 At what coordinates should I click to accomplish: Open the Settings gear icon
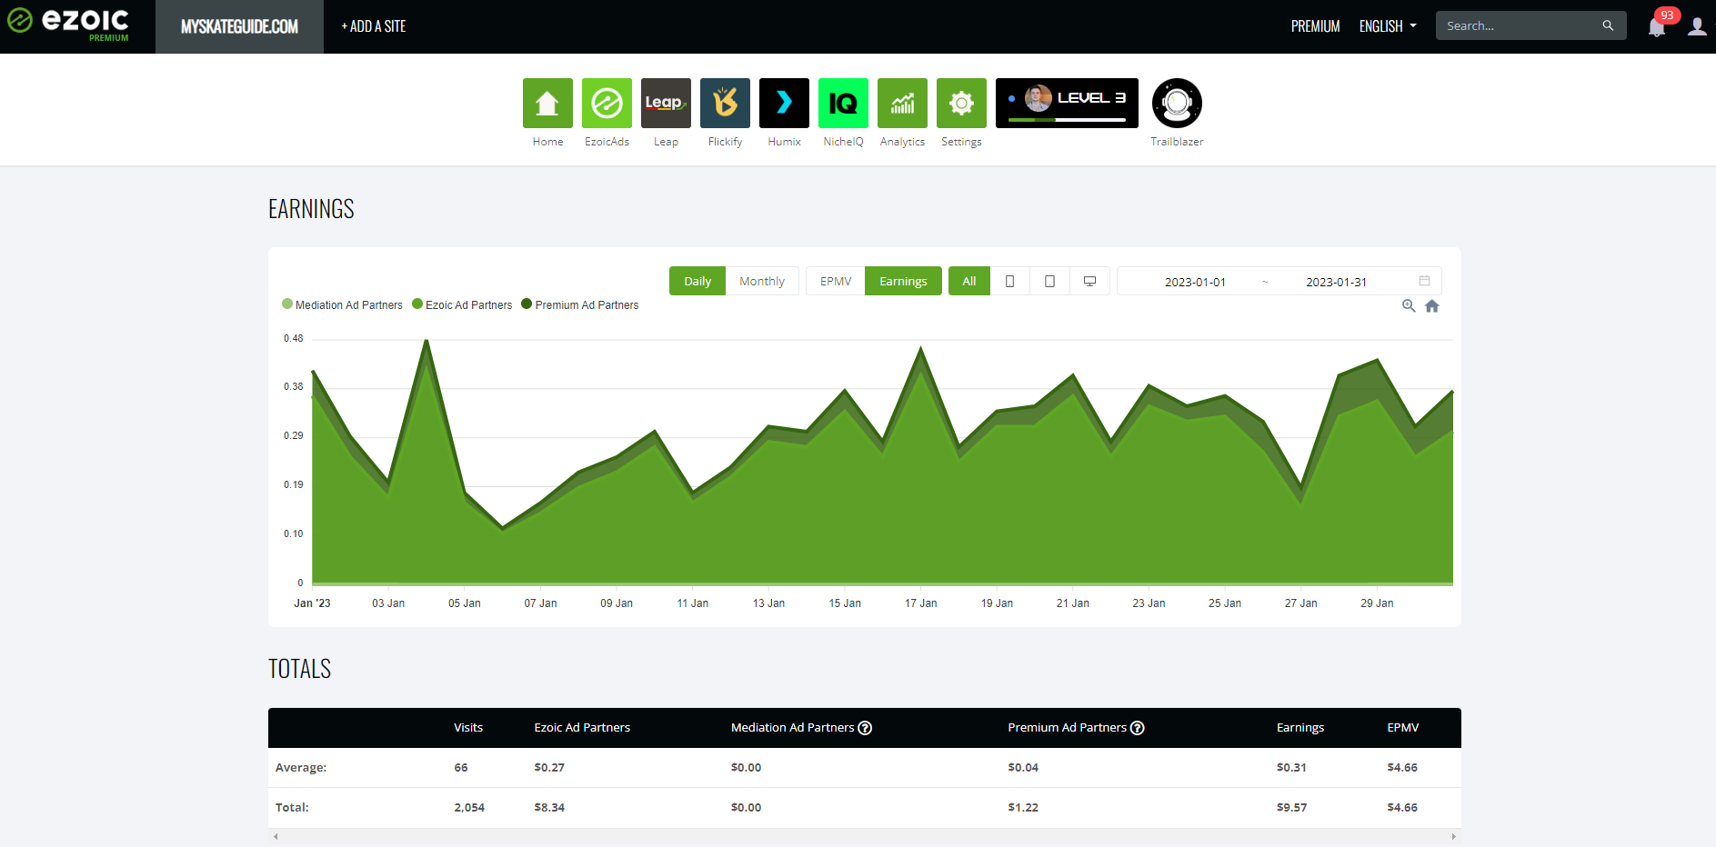click(961, 103)
